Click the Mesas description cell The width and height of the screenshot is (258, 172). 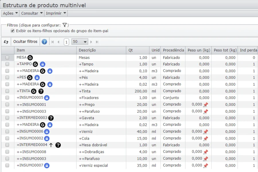pyautogui.click(x=101, y=58)
